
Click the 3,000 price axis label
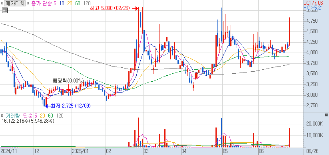311,95
